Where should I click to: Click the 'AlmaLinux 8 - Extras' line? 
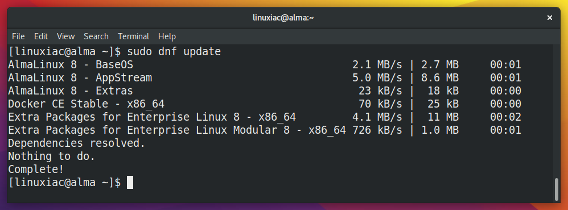tap(265, 91)
